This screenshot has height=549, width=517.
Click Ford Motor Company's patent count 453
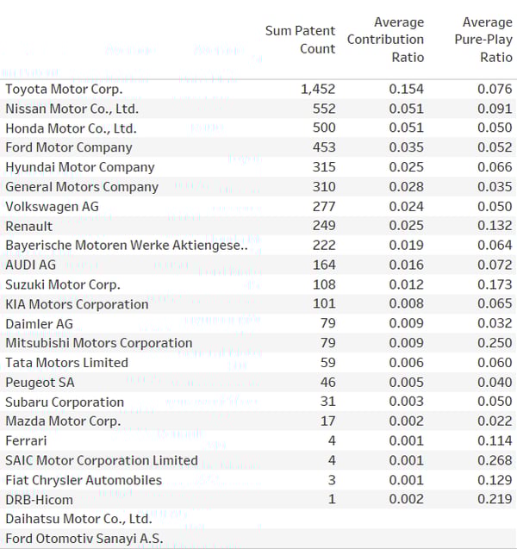tap(324, 147)
